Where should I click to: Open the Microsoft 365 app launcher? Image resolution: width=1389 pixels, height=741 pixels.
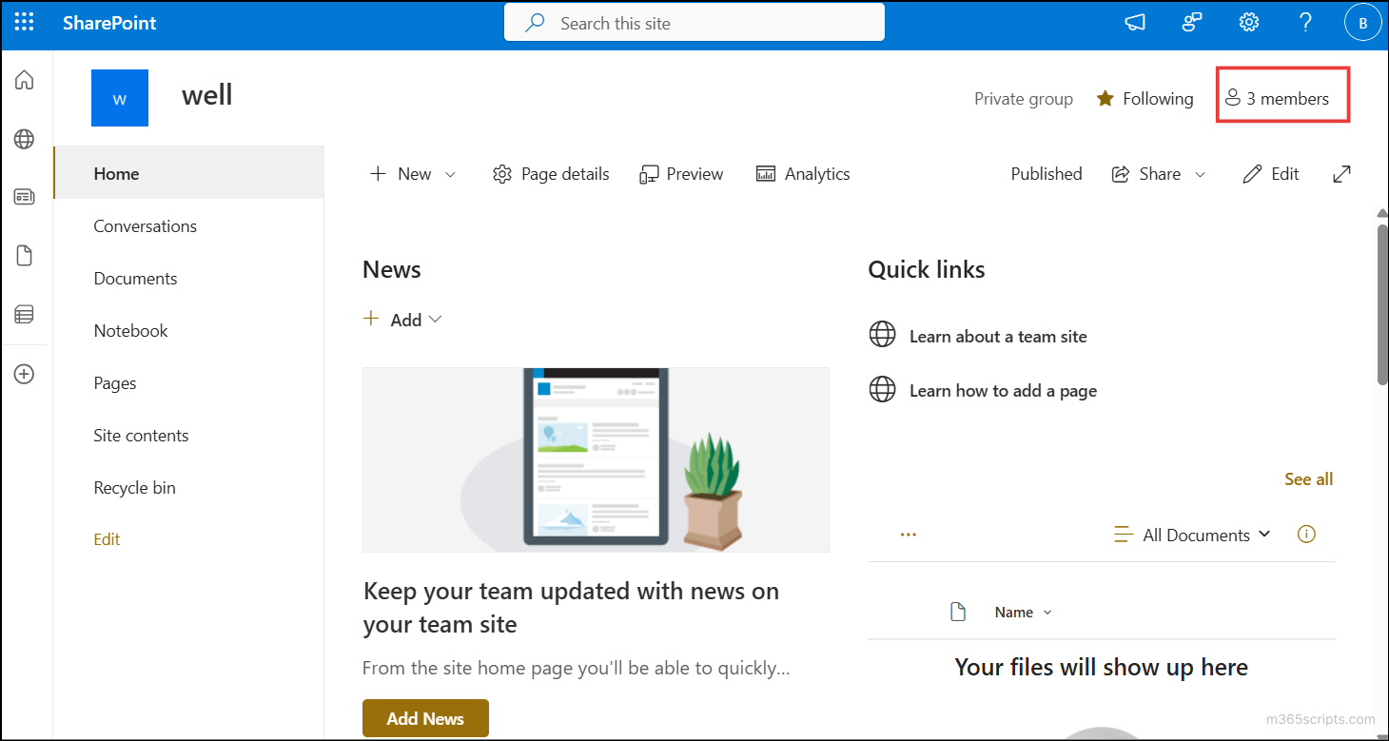coord(24,21)
